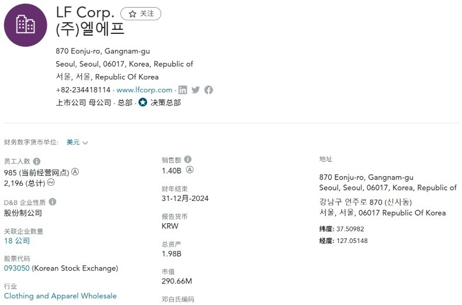
Task: Click the circled A icon after 当前经营网点
Action: pos(75,172)
